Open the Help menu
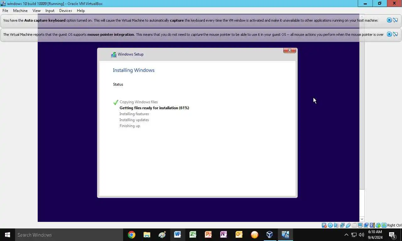The image size is (402, 241). (81, 11)
